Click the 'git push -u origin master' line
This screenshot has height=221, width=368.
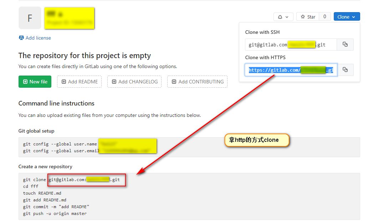[55, 214]
